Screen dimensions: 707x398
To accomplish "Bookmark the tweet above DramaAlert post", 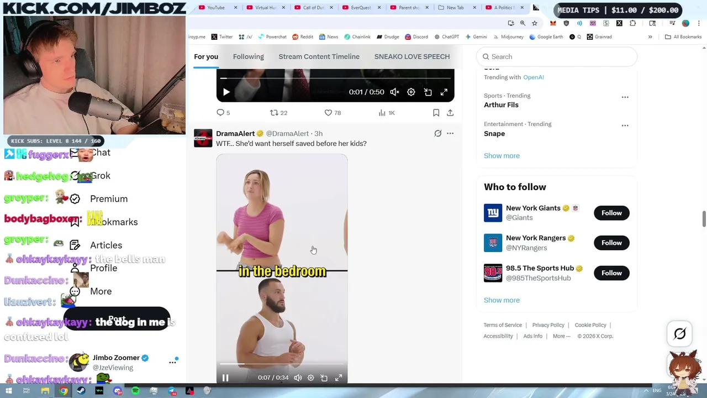I will (436, 113).
